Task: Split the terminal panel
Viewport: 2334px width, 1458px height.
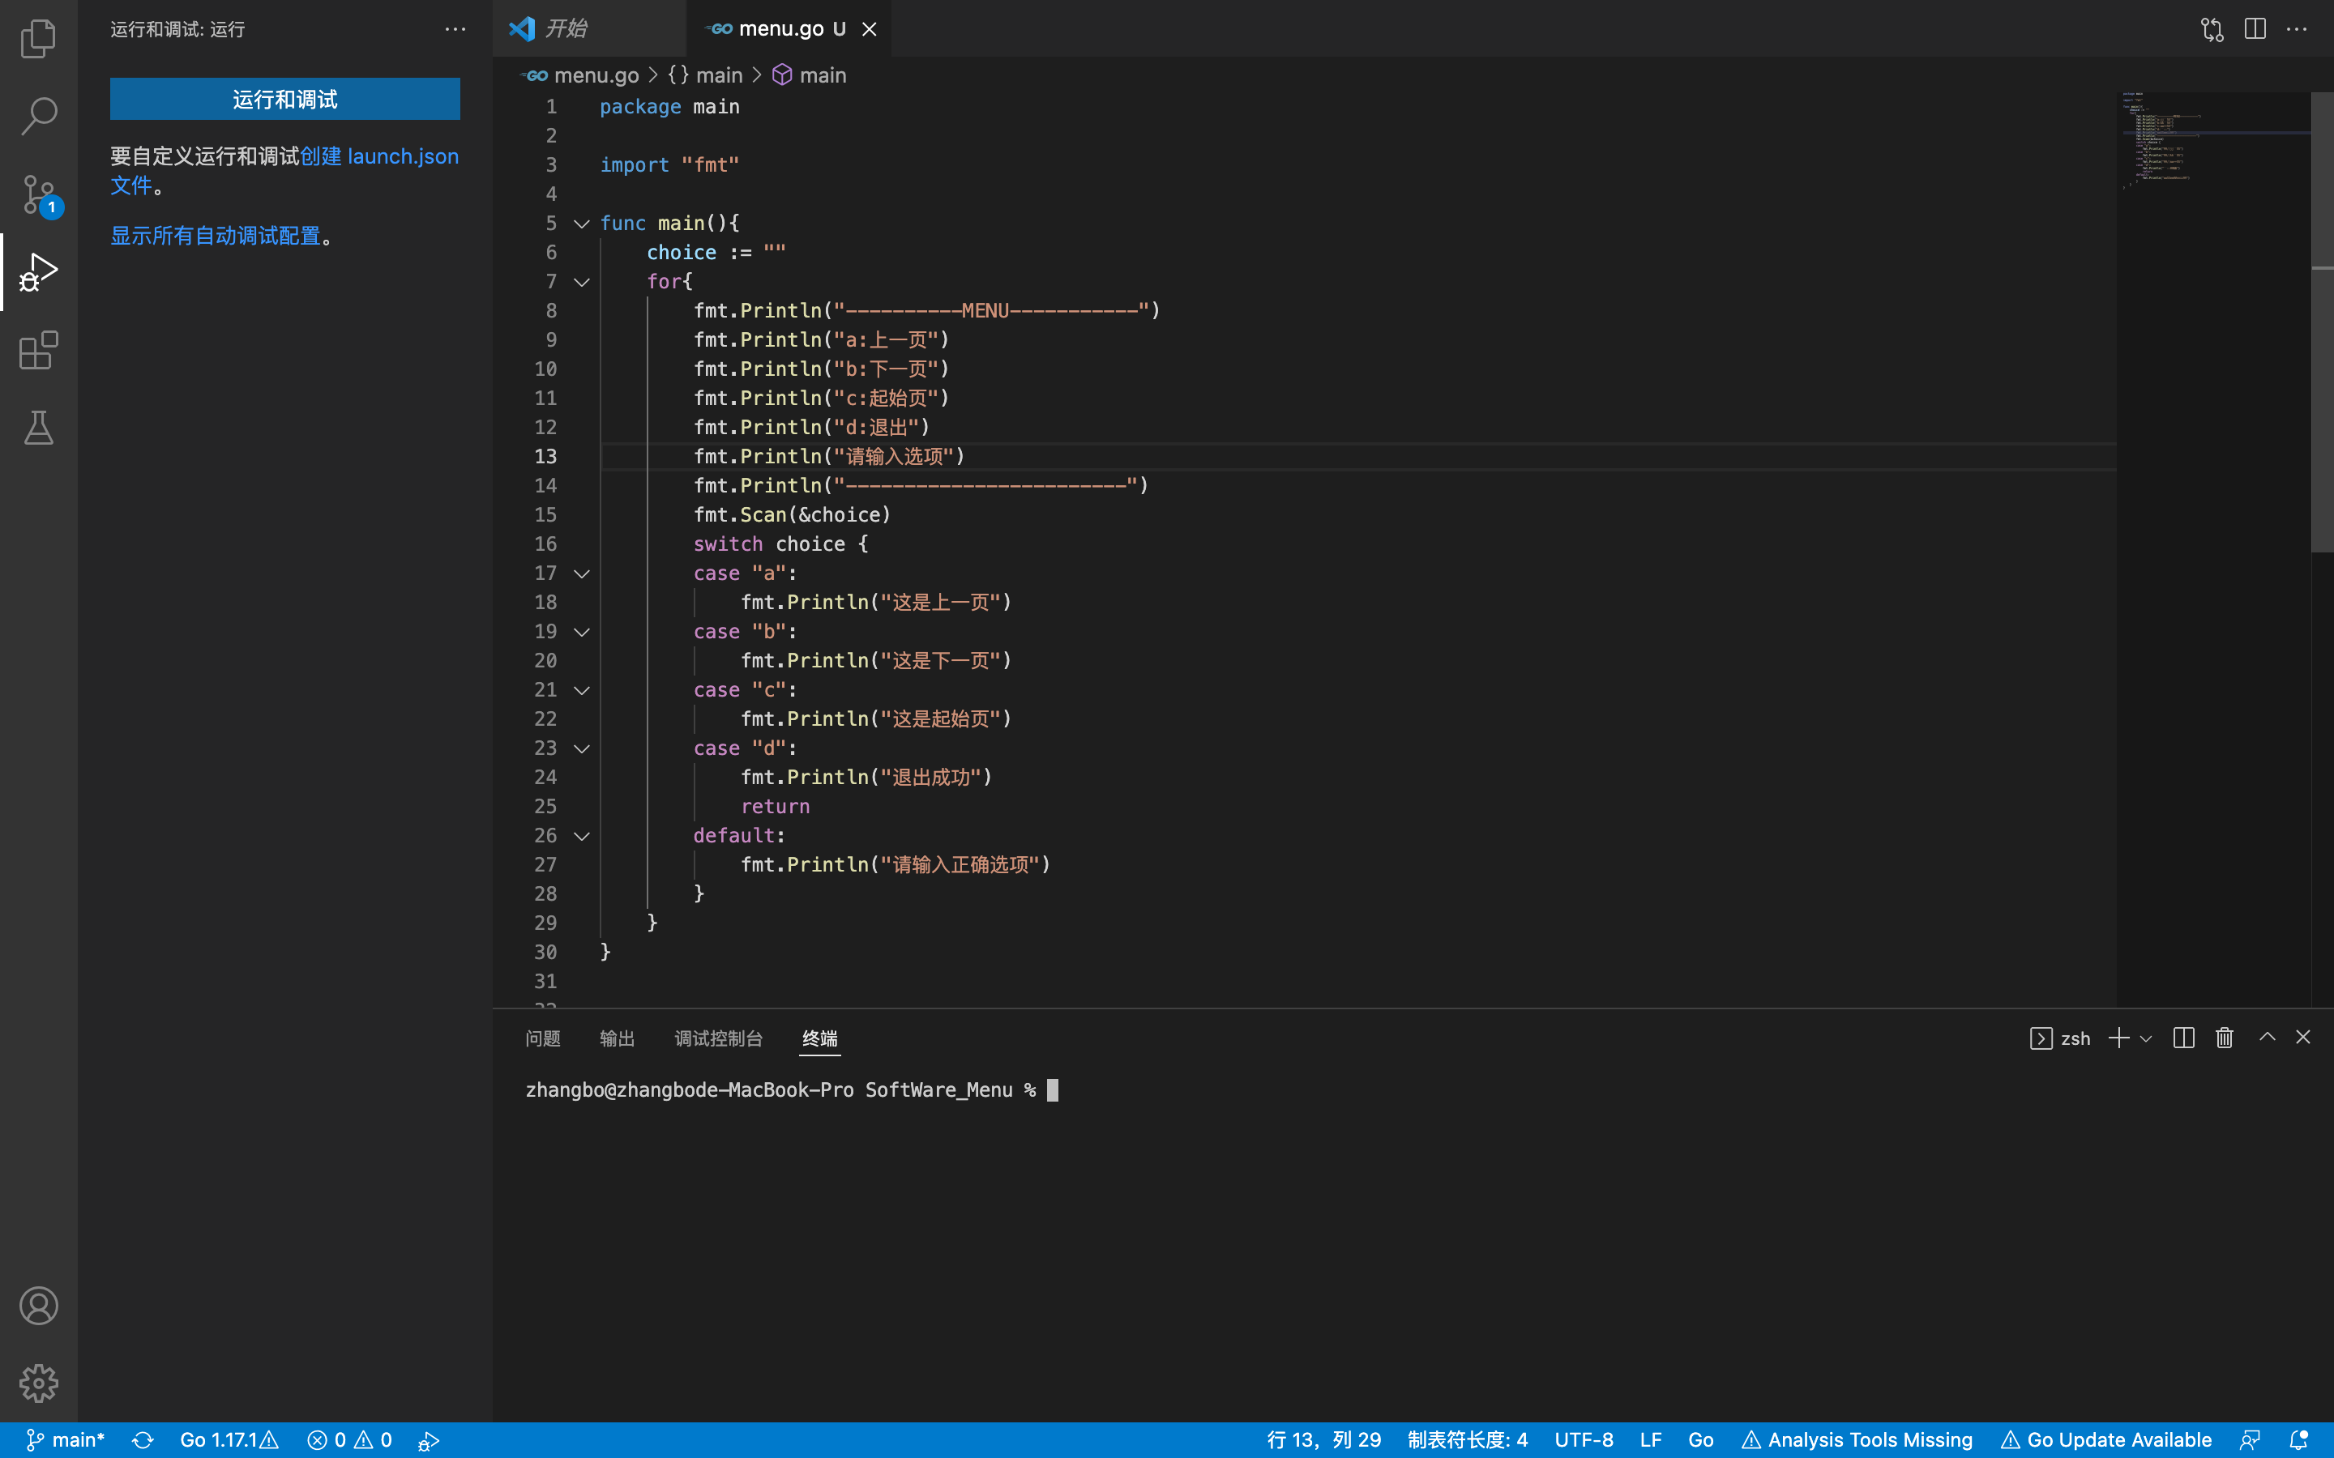Action: point(2183,1038)
